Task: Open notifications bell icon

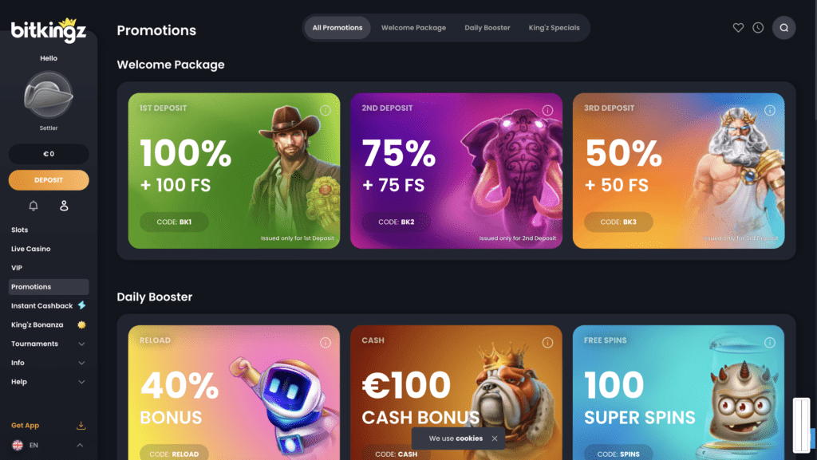Action: (x=34, y=206)
